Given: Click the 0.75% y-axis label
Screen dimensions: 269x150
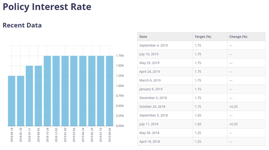Looking at the screenshot, I should pos(120,96).
